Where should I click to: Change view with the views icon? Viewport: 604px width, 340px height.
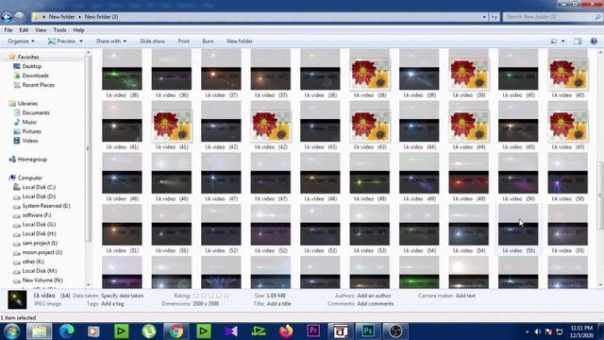click(x=554, y=41)
